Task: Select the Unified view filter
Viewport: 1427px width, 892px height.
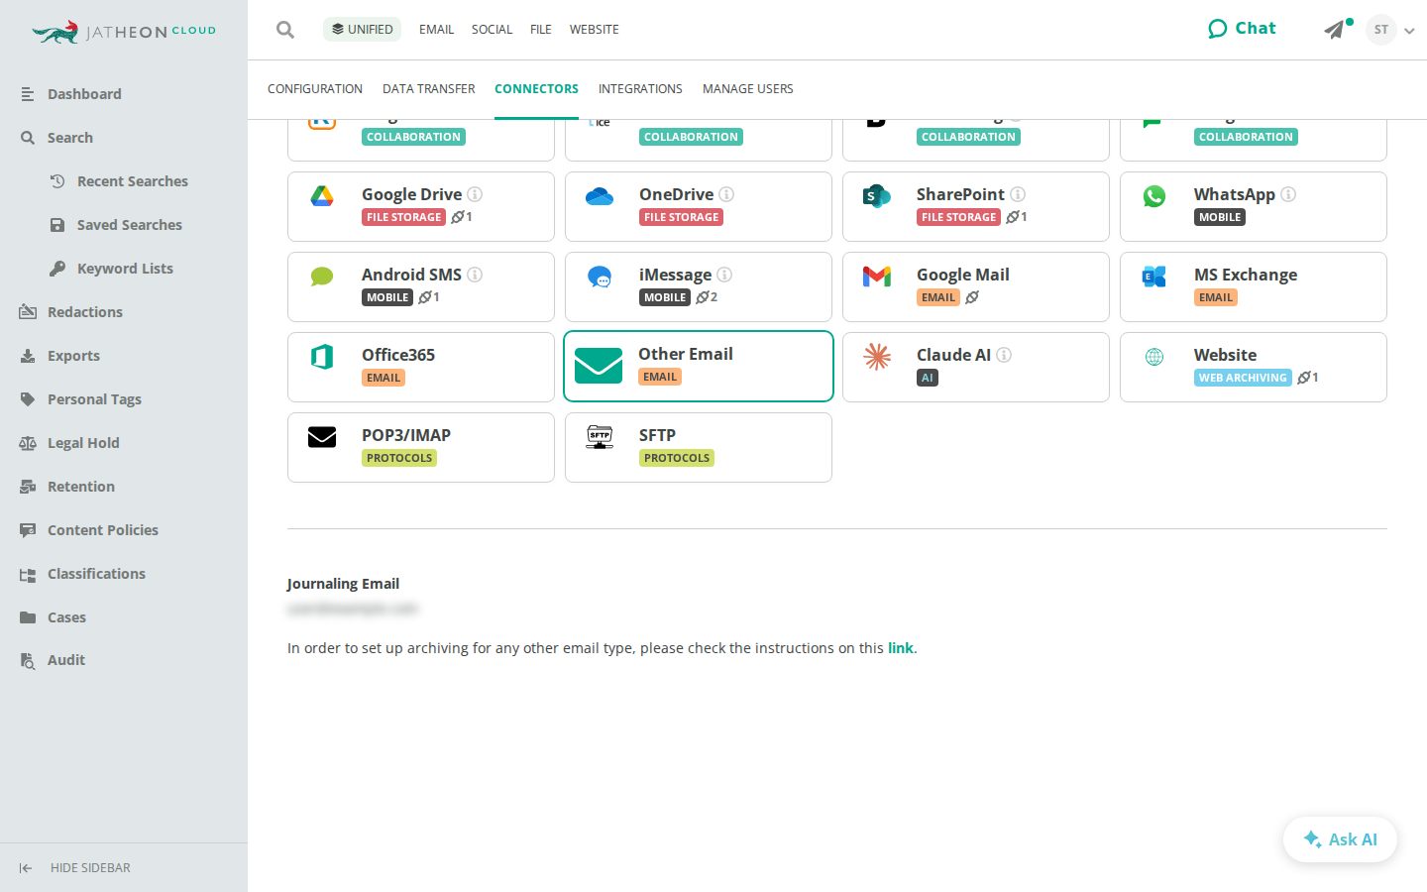Action: pos(362,30)
